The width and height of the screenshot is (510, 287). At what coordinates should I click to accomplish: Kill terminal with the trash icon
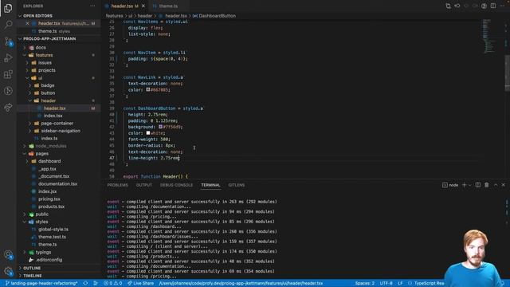487,185
